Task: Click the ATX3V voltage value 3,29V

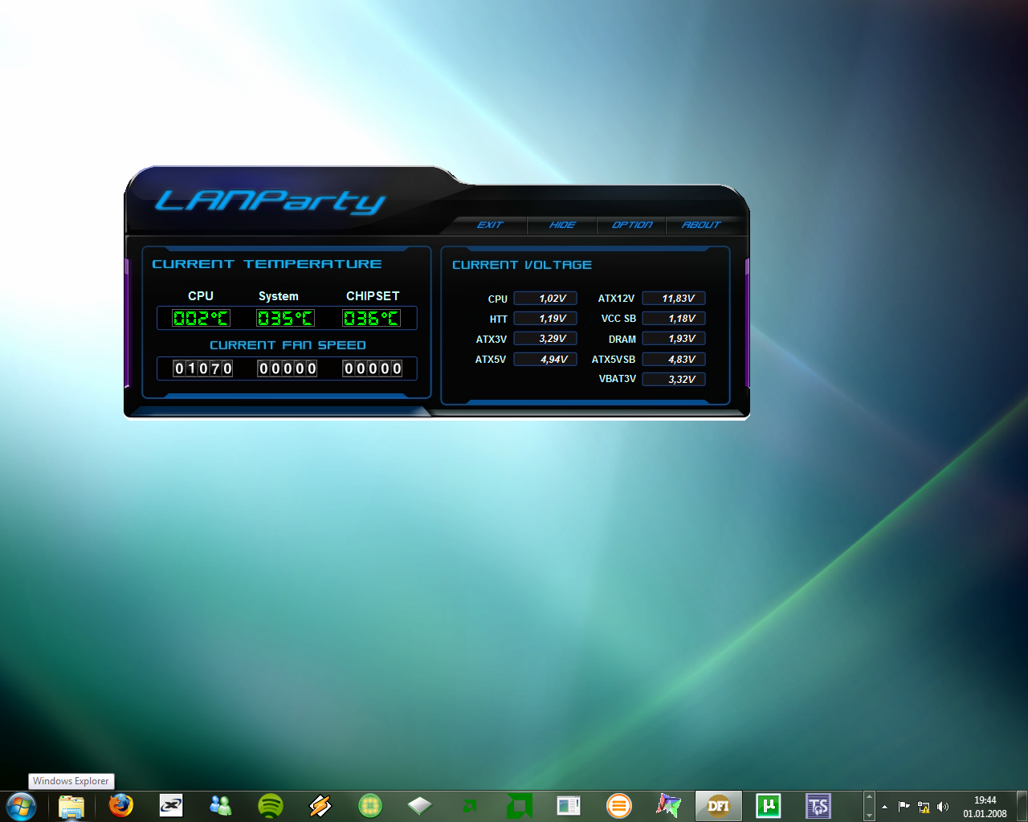Action: [545, 339]
